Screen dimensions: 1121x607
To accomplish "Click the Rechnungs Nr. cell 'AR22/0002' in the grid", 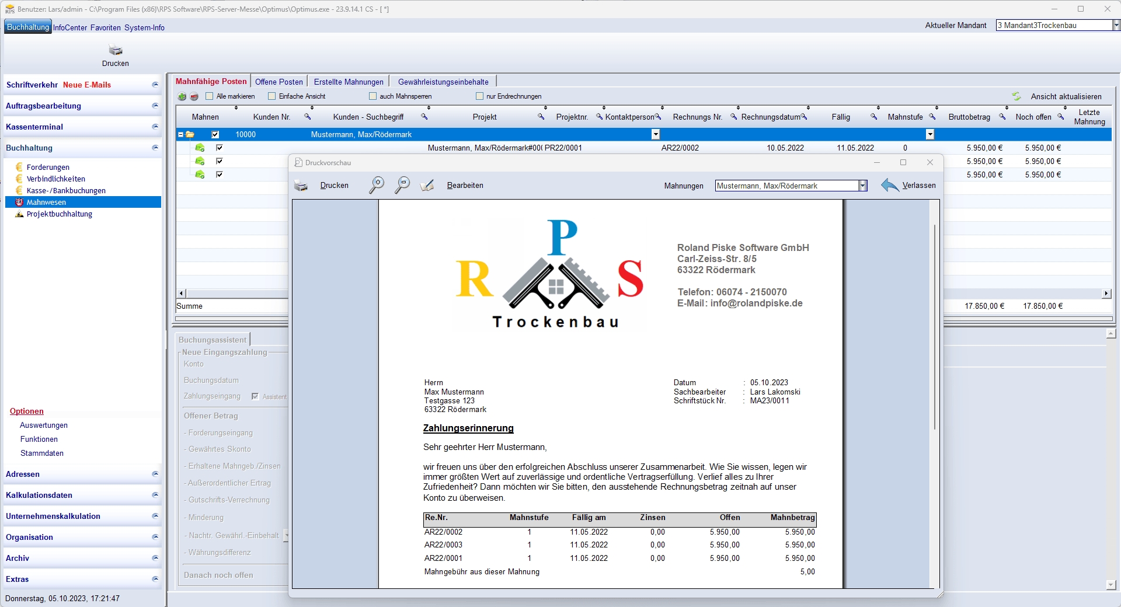I will (x=680, y=148).
